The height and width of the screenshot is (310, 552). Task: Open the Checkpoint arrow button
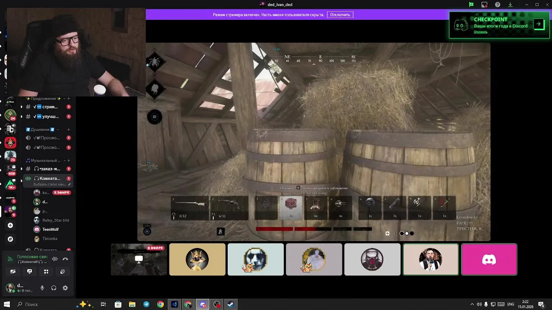(x=539, y=24)
